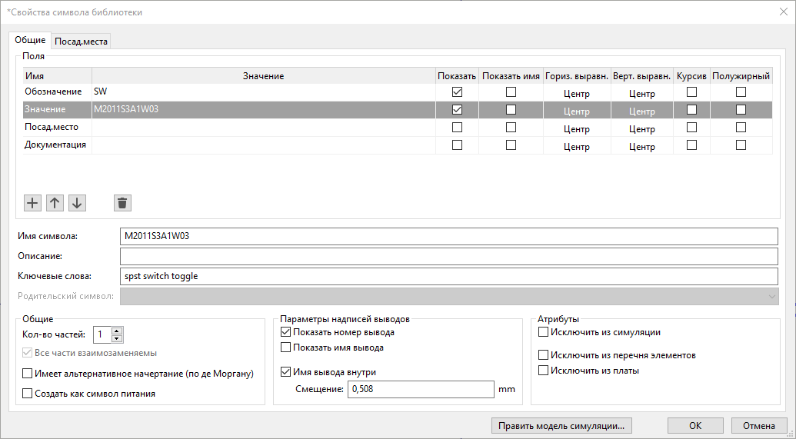Click the add field plus icon
The image size is (796, 439).
tap(32, 203)
